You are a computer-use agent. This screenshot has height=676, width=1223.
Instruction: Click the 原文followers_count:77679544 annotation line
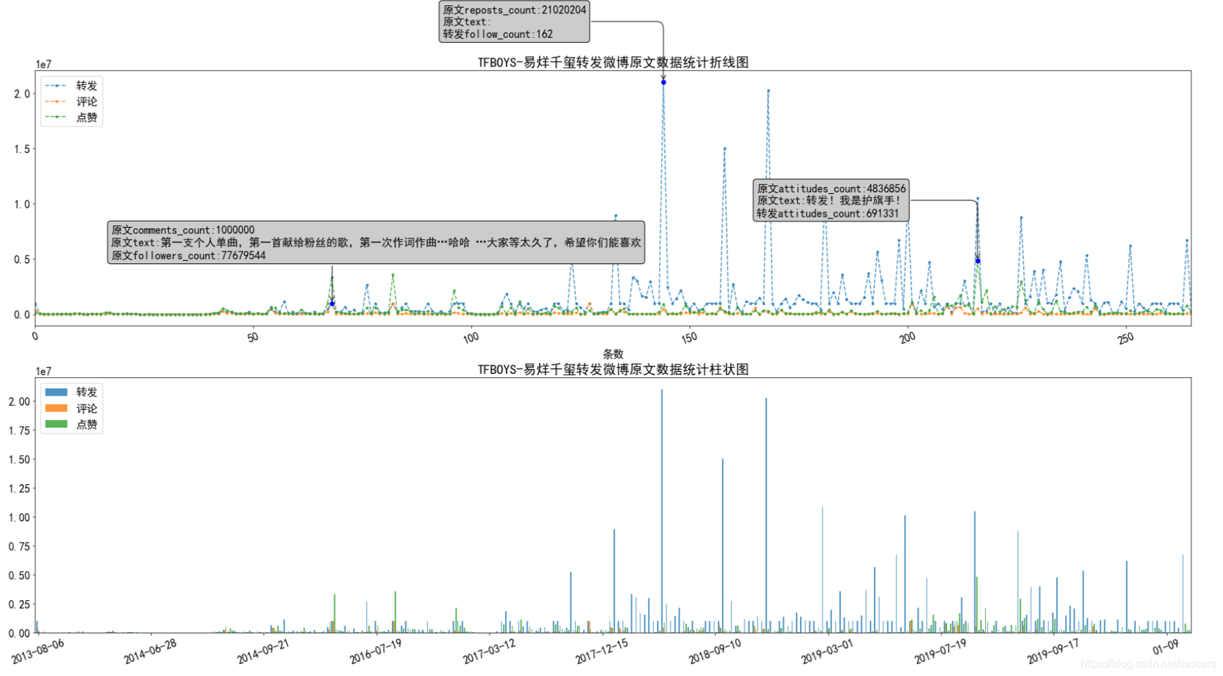(188, 256)
